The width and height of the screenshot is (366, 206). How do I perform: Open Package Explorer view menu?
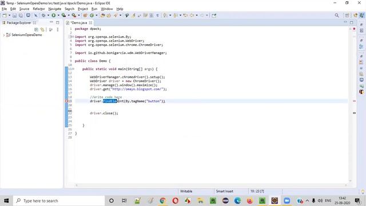(57, 30)
